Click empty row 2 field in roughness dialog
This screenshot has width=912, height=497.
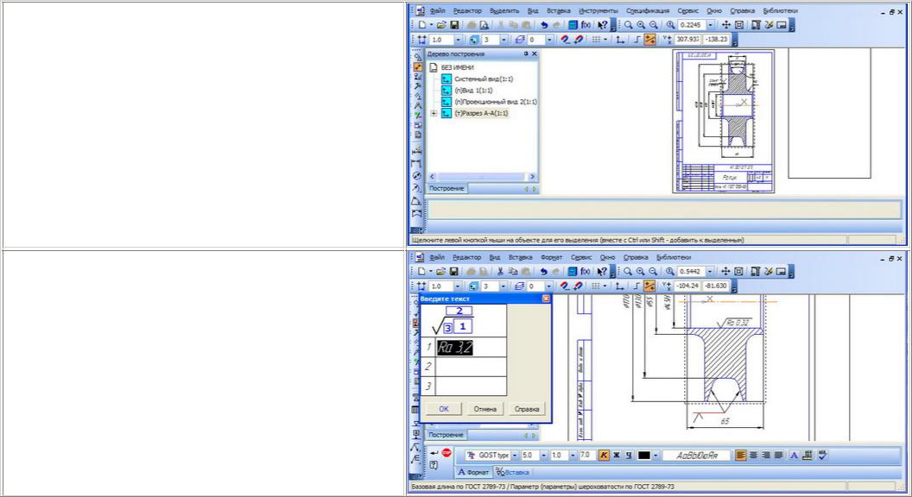[x=471, y=367]
